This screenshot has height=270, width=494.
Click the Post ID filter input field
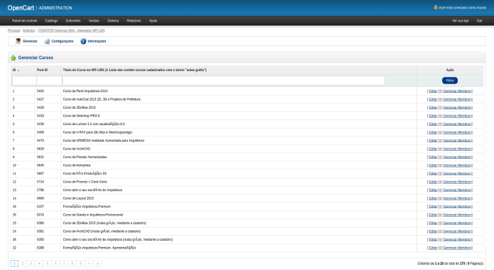point(49,80)
